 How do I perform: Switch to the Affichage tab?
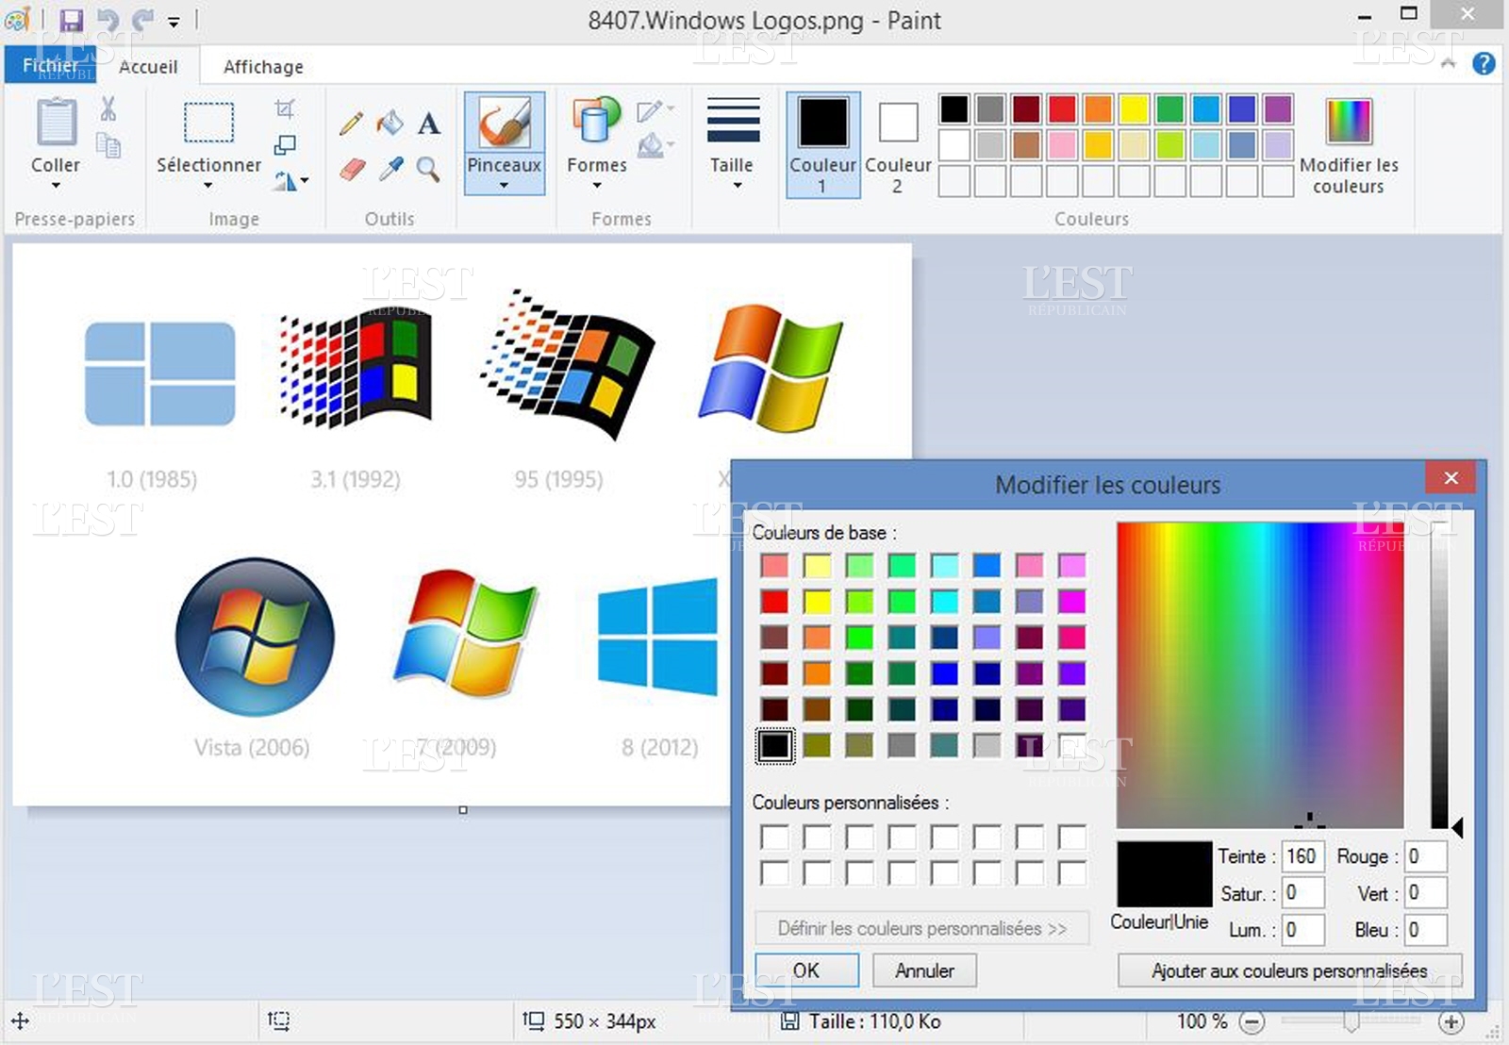pyautogui.click(x=261, y=66)
